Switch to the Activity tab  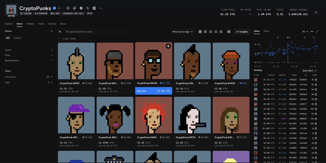(52, 24)
